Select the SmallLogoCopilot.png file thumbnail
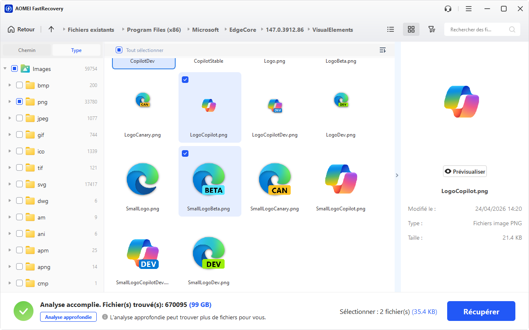Screen dimensions: 529x330 pyautogui.click(x=341, y=179)
